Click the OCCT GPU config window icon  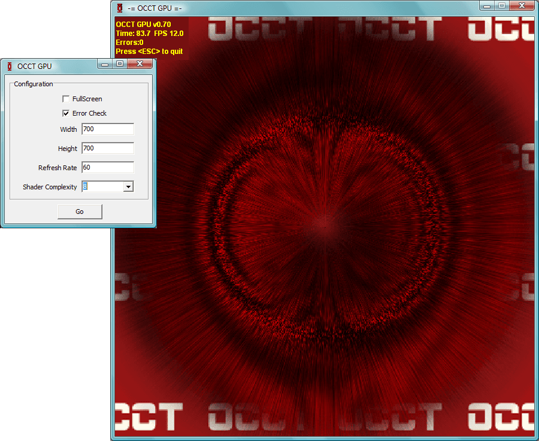click(10, 66)
